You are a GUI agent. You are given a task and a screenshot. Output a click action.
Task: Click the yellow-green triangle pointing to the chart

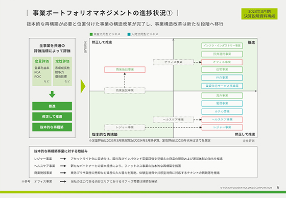[83, 86]
